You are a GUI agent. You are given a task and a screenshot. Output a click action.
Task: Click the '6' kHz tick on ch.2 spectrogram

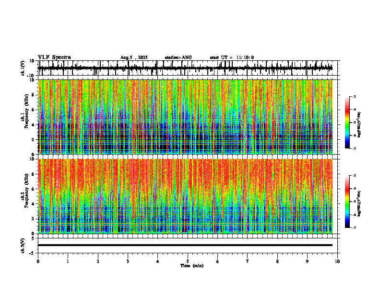tap(33, 189)
